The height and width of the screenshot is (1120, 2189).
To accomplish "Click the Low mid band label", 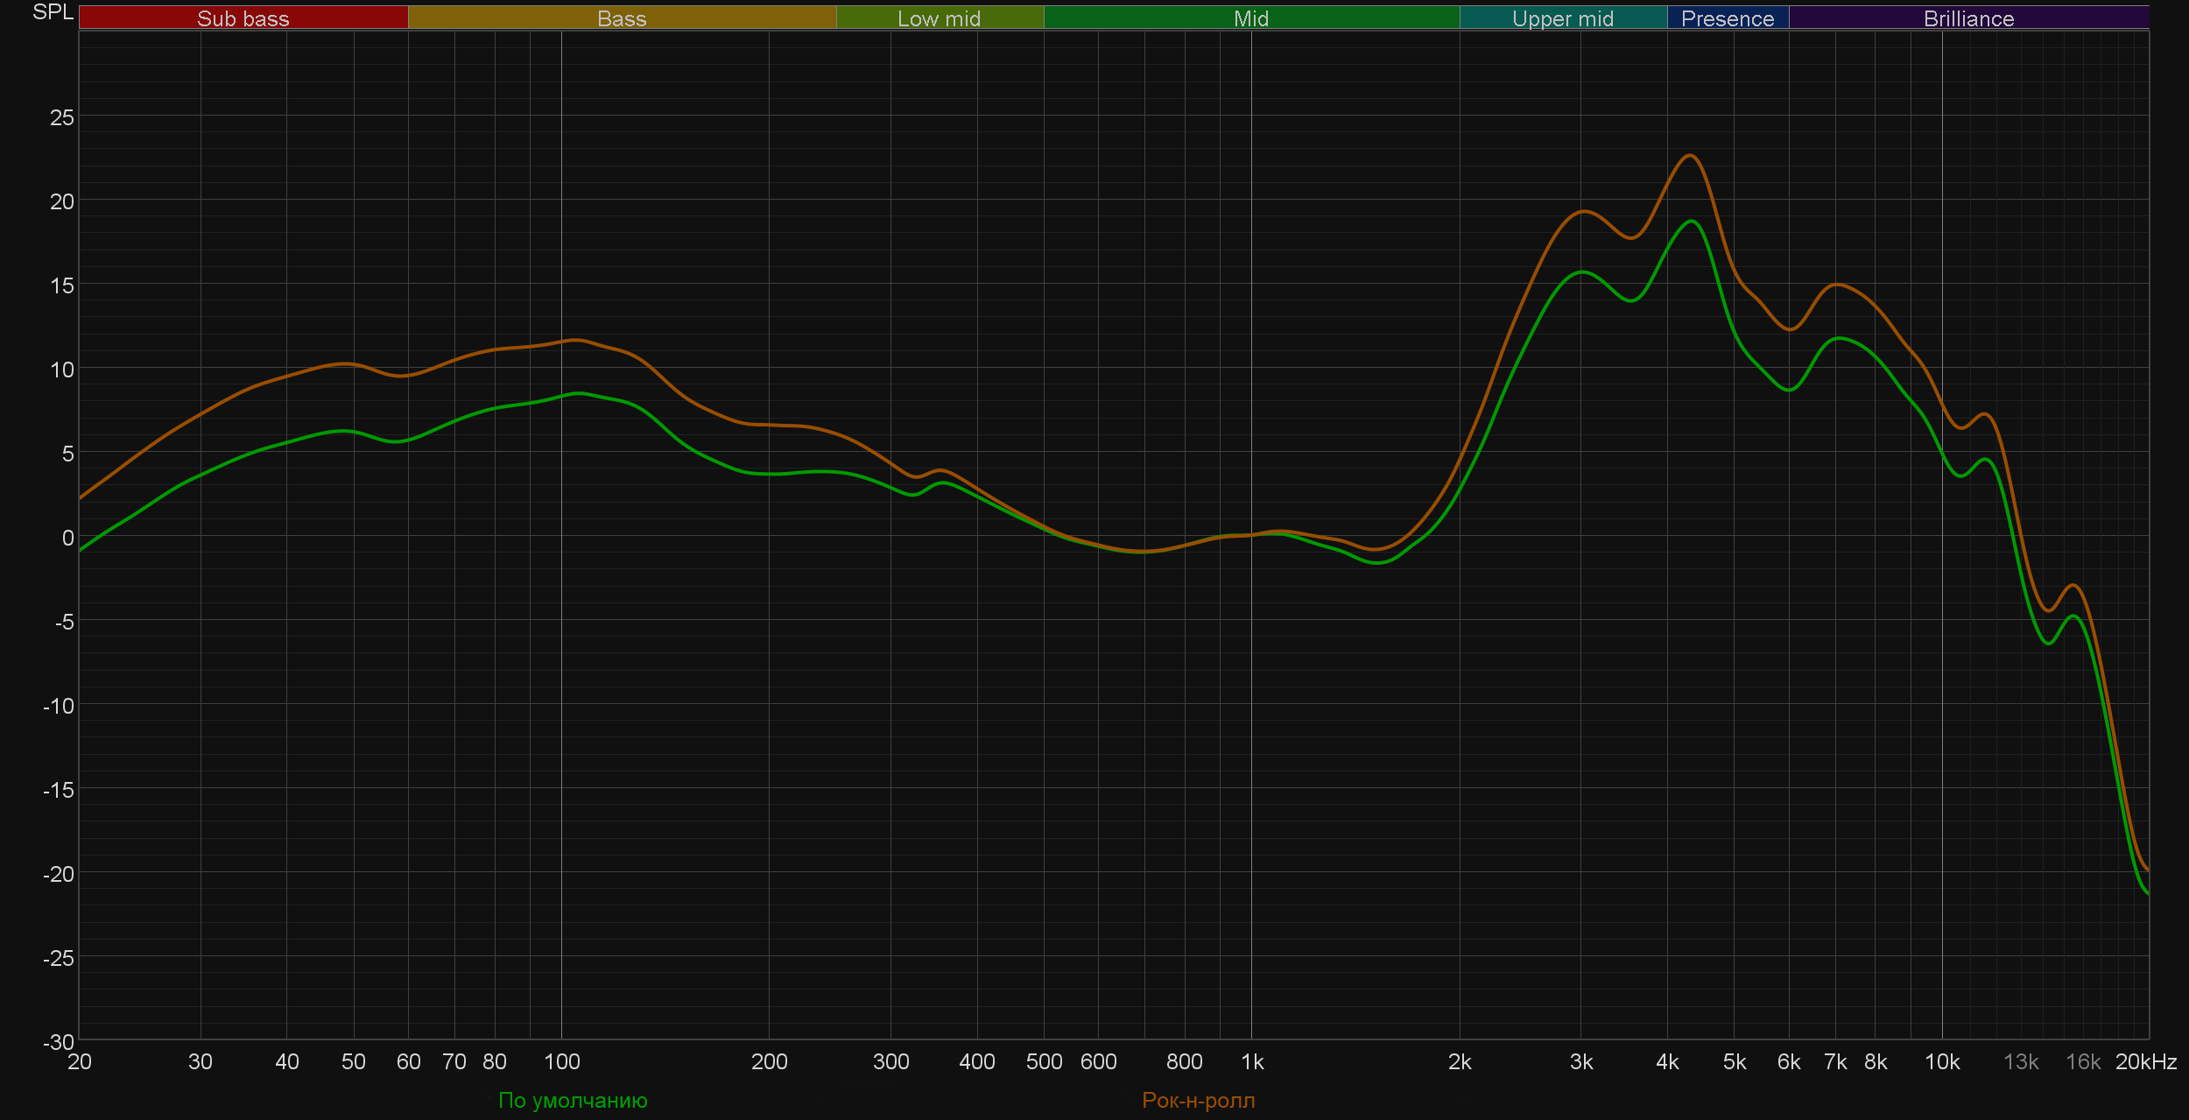I will 939,18.
